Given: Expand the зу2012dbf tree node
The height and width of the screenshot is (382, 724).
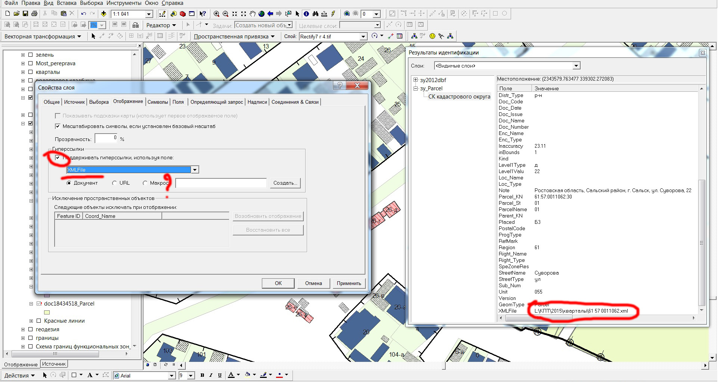Looking at the screenshot, I should pos(415,80).
